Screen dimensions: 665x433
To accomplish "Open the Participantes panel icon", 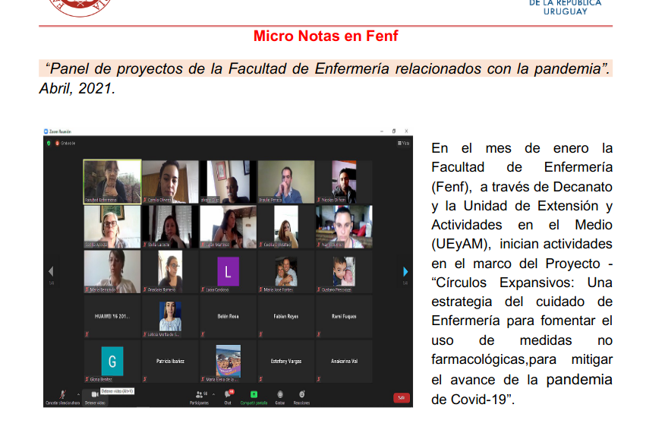I will [200, 394].
